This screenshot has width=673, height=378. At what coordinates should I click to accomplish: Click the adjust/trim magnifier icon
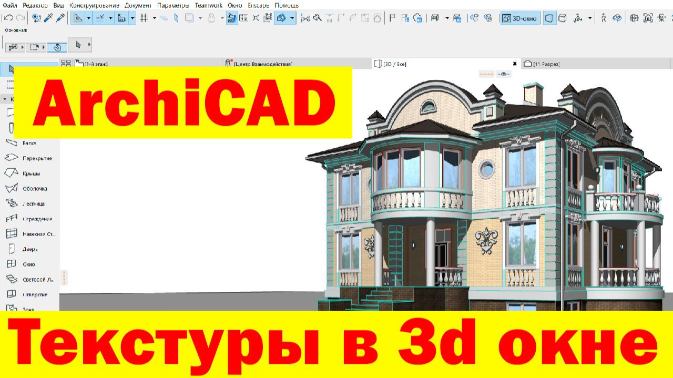317,18
